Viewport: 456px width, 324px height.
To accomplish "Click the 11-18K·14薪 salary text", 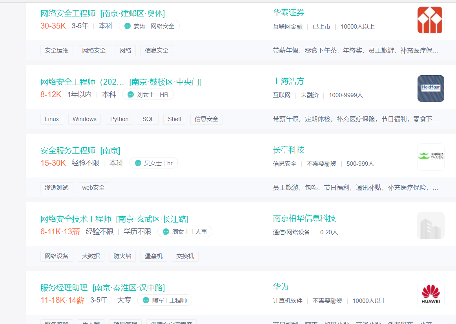I will (x=62, y=300).
